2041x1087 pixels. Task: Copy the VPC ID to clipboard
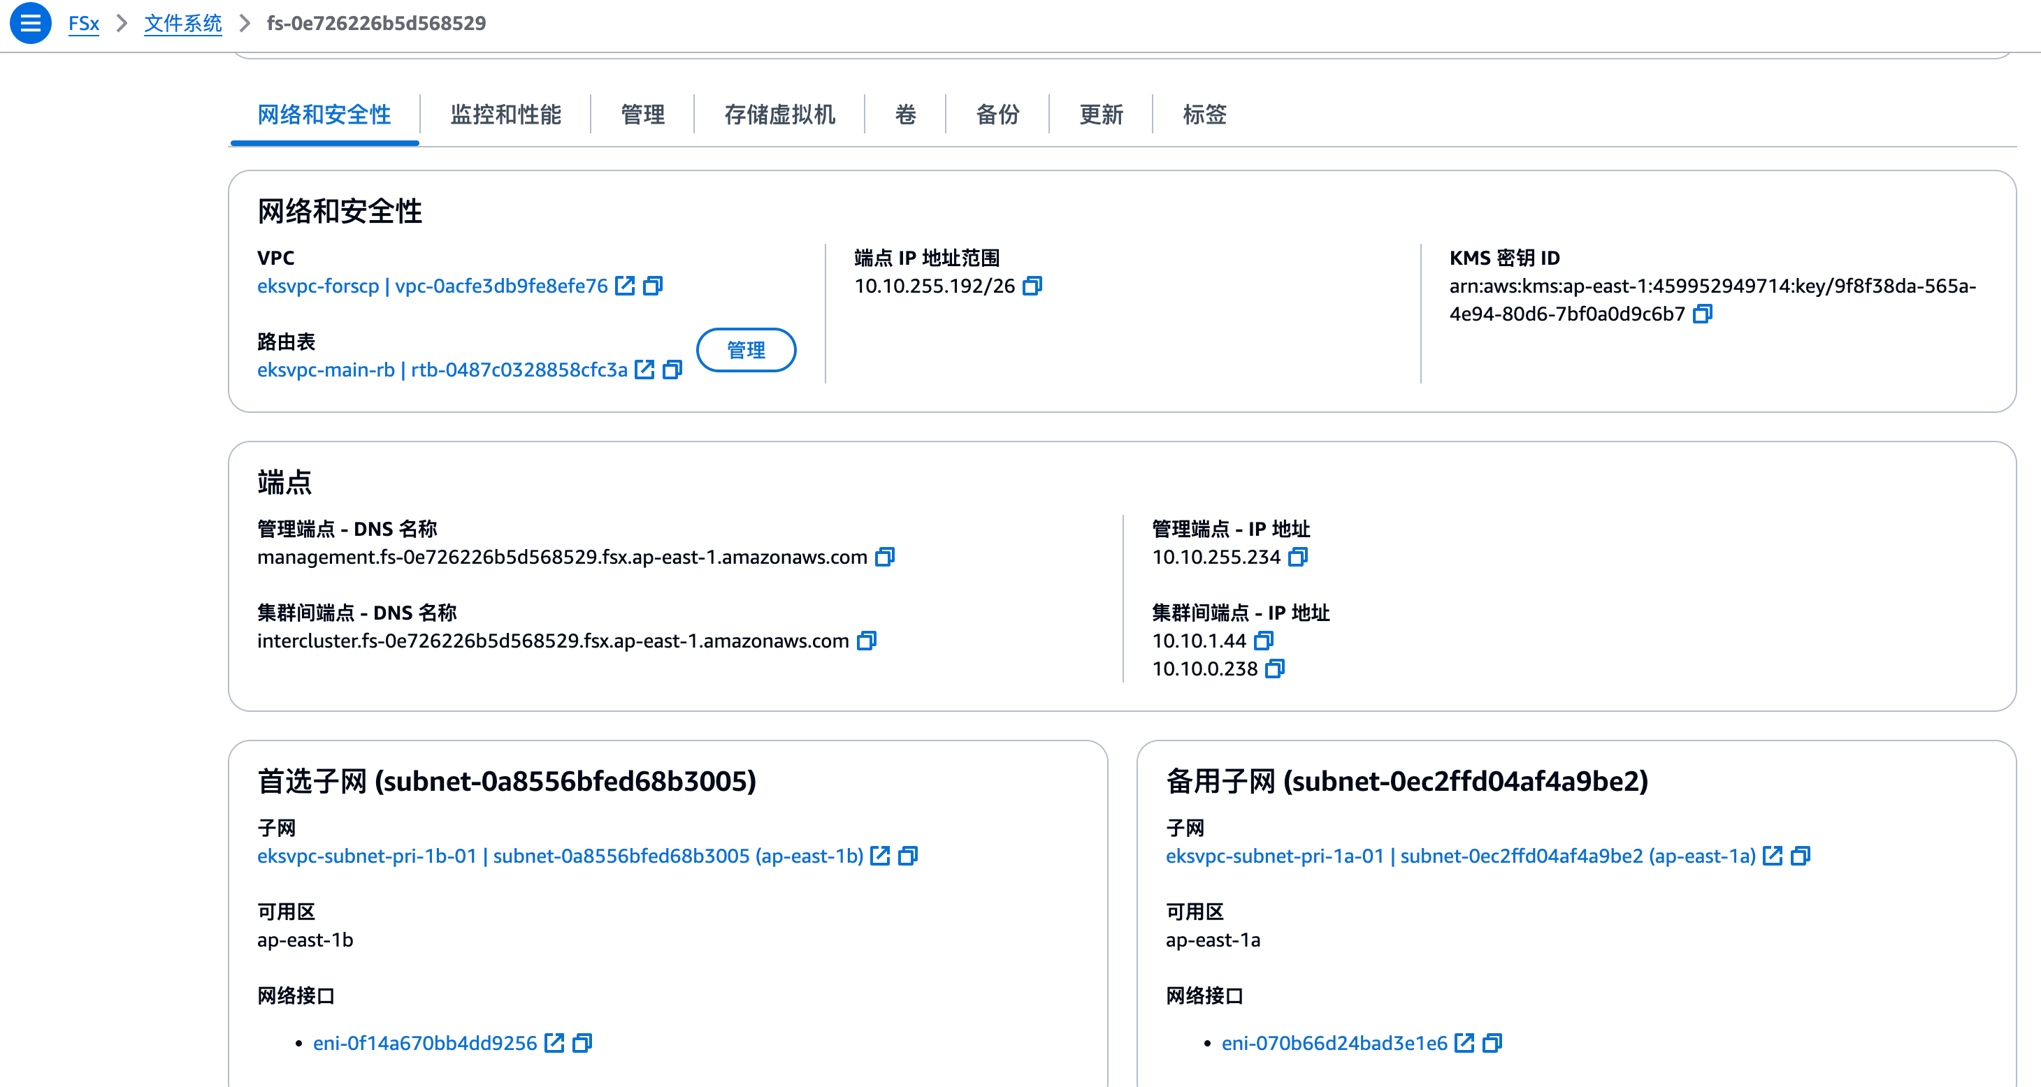click(x=653, y=286)
